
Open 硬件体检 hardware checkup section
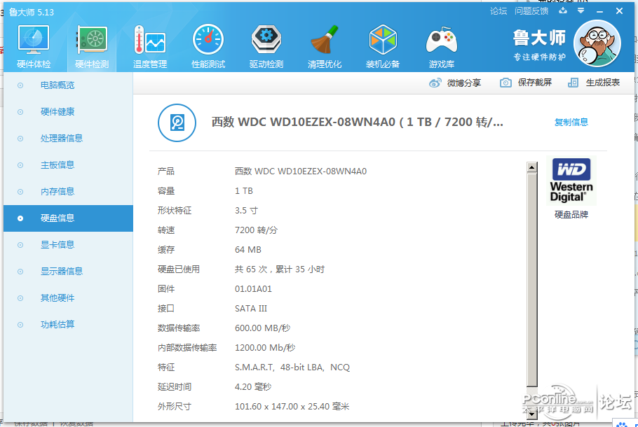coord(34,46)
